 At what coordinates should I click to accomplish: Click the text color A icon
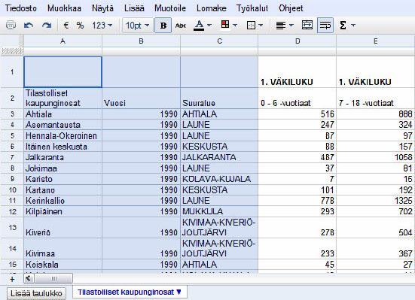pos(199,26)
